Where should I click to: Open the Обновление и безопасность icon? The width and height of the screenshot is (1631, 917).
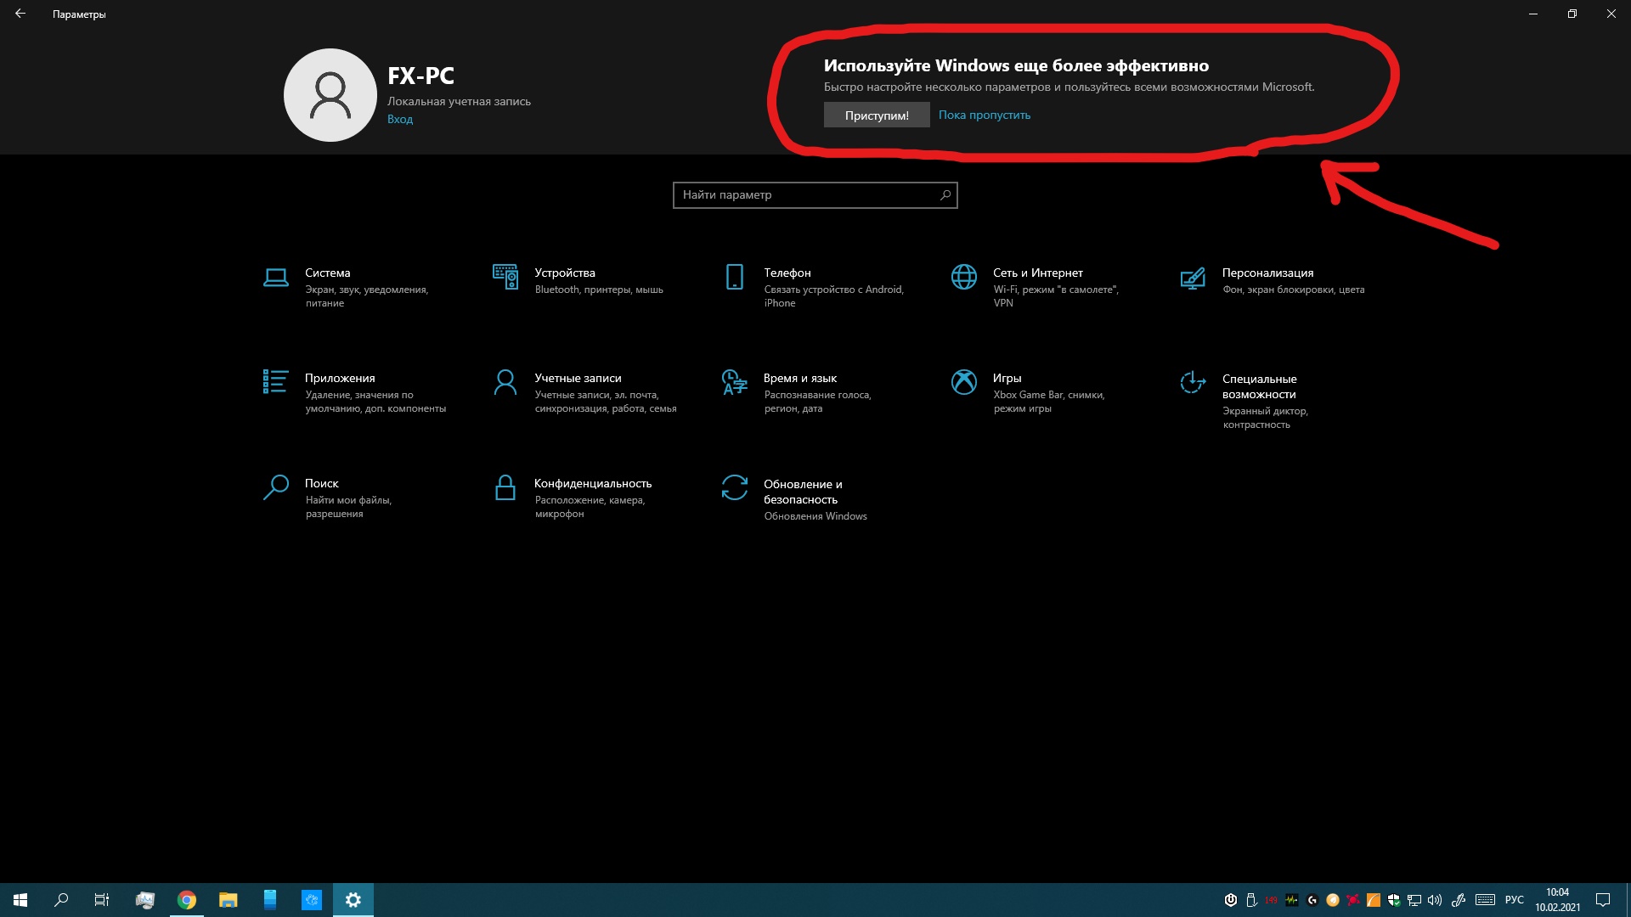(734, 487)
